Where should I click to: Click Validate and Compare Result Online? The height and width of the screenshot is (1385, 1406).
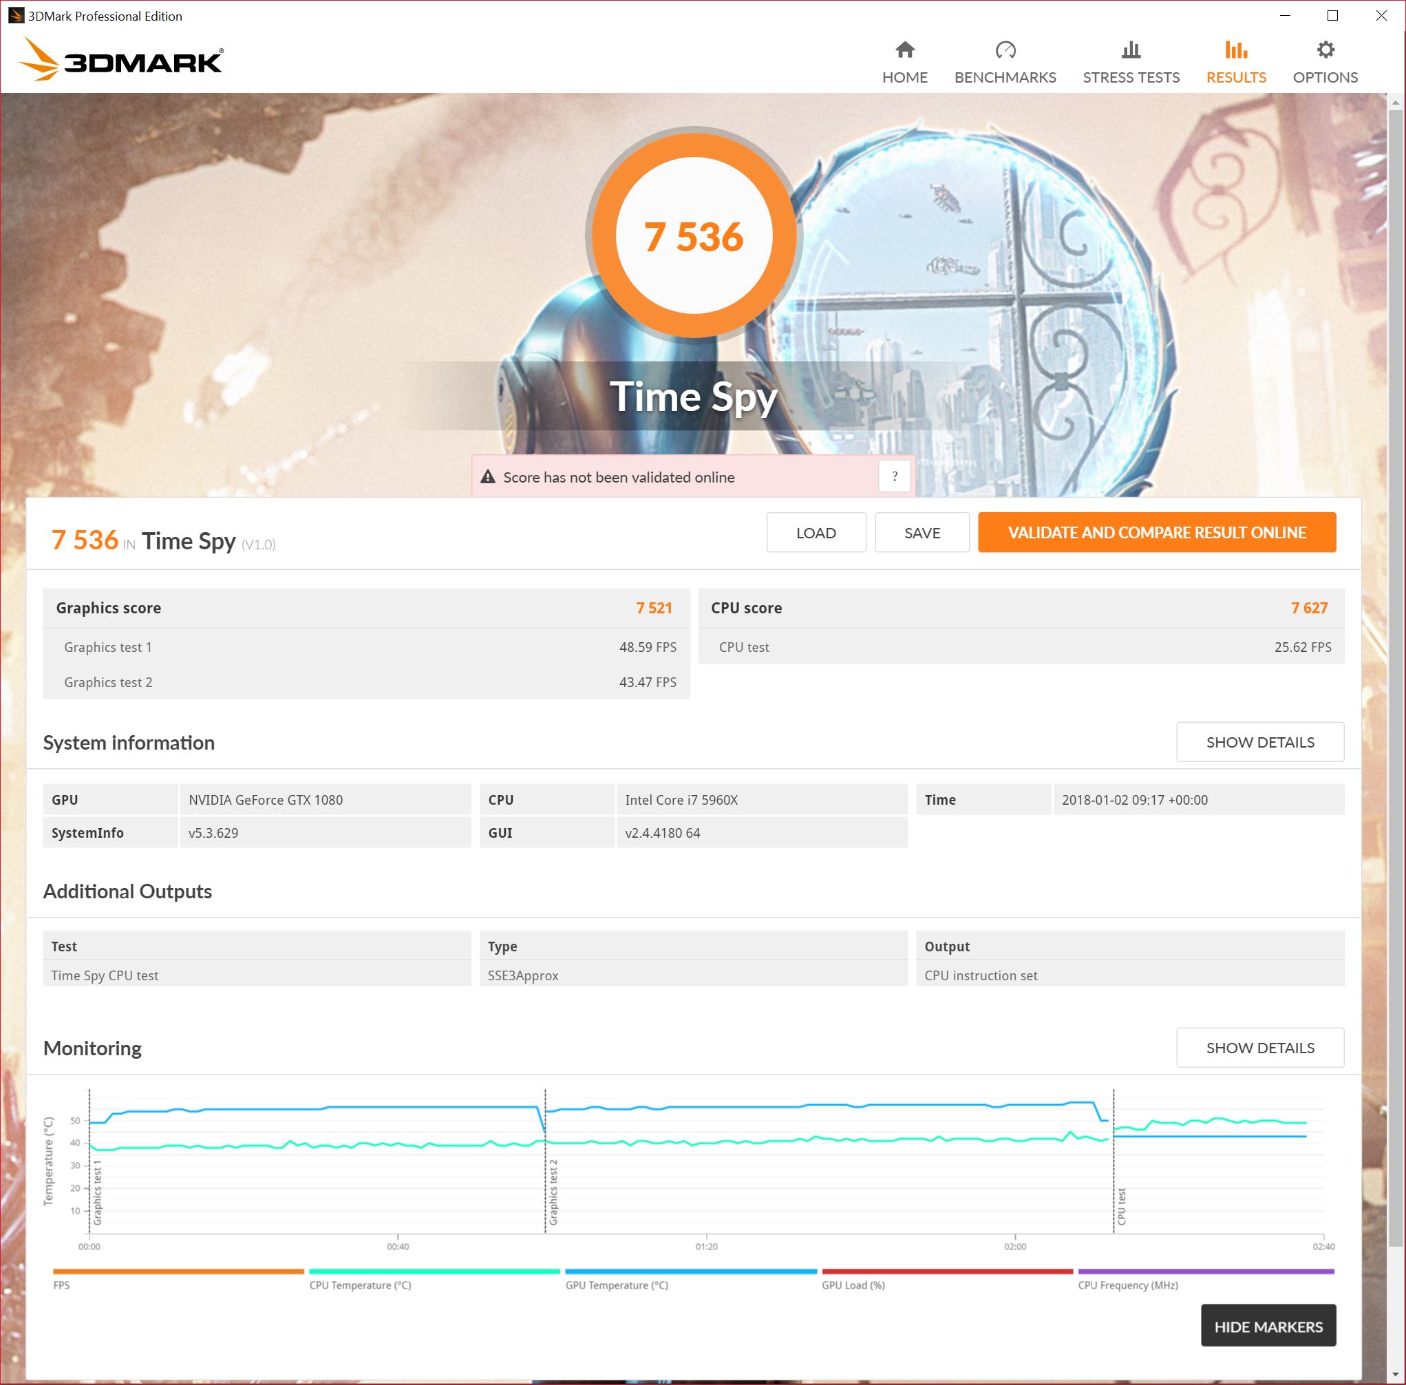(x=1155, y=533)
